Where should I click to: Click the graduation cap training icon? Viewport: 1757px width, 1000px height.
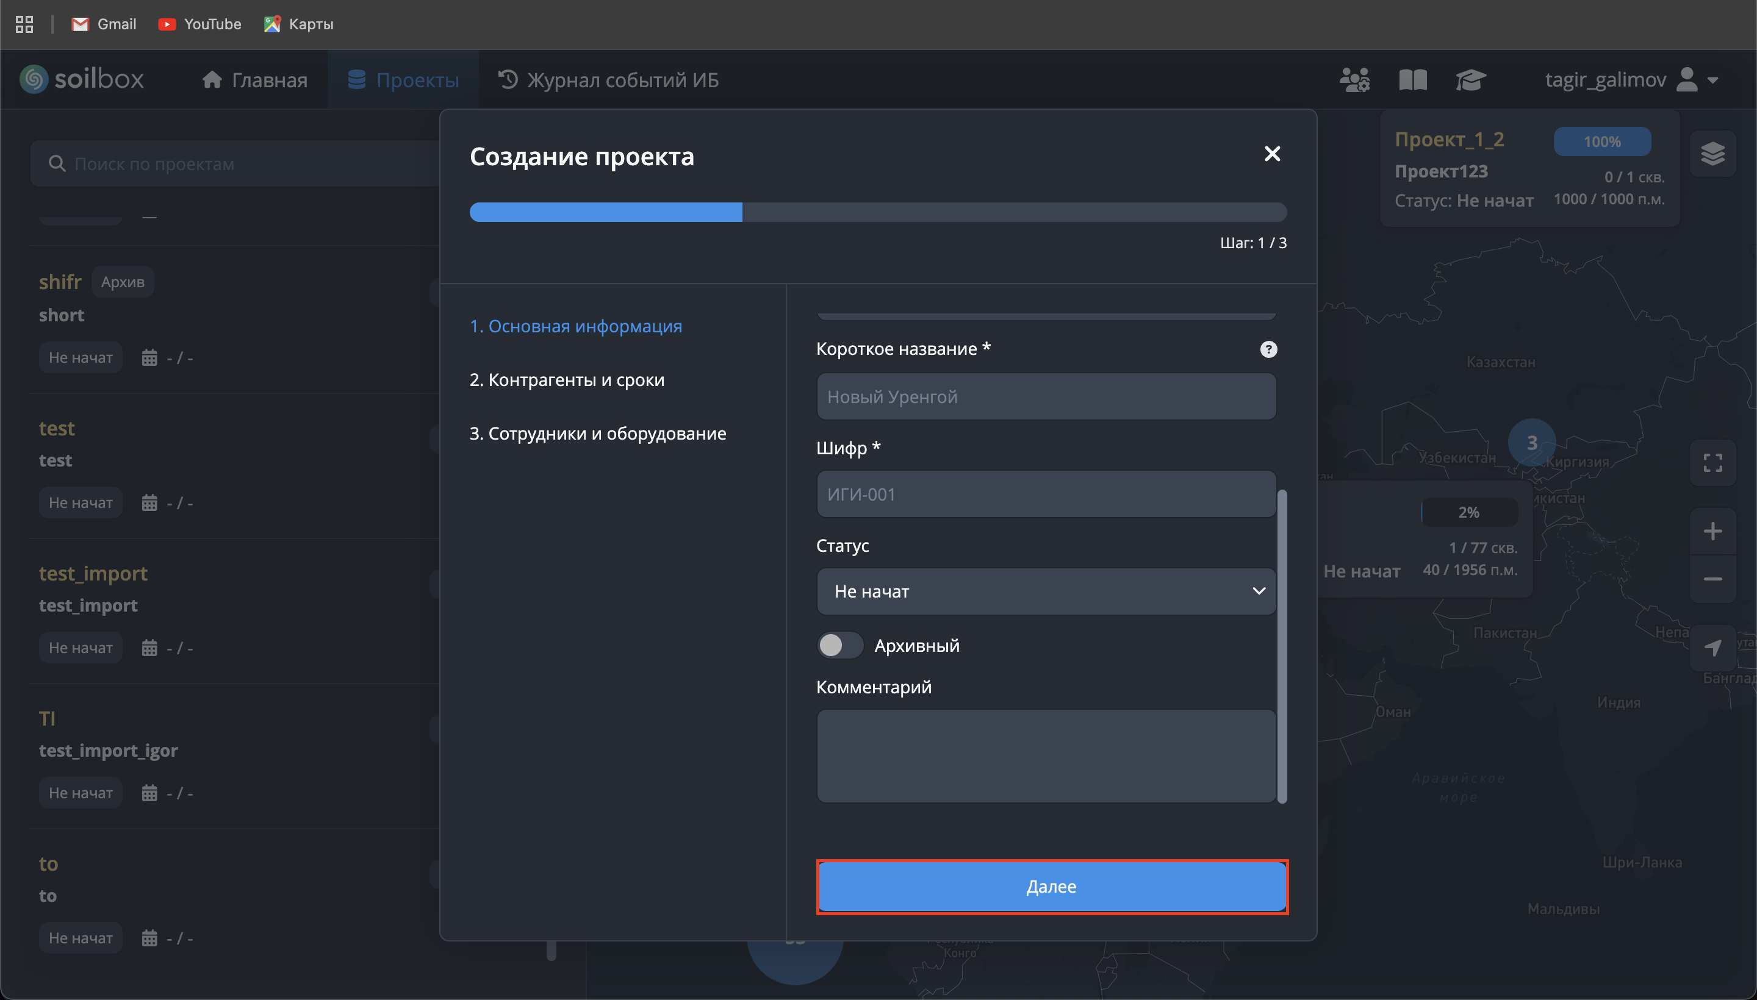1470,80
